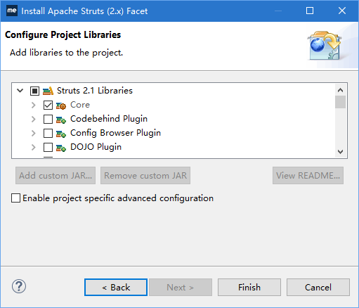Viewport: 359px width, 308px height.
Task: Click the Struts 2.1 Libraries books icon
Action: pos(48,91)
